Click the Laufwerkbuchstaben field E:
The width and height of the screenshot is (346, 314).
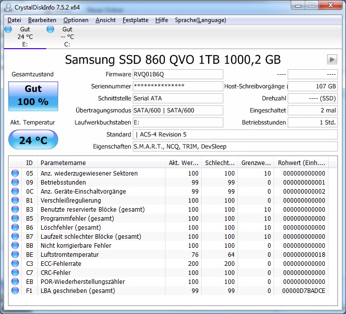(178, 122)
